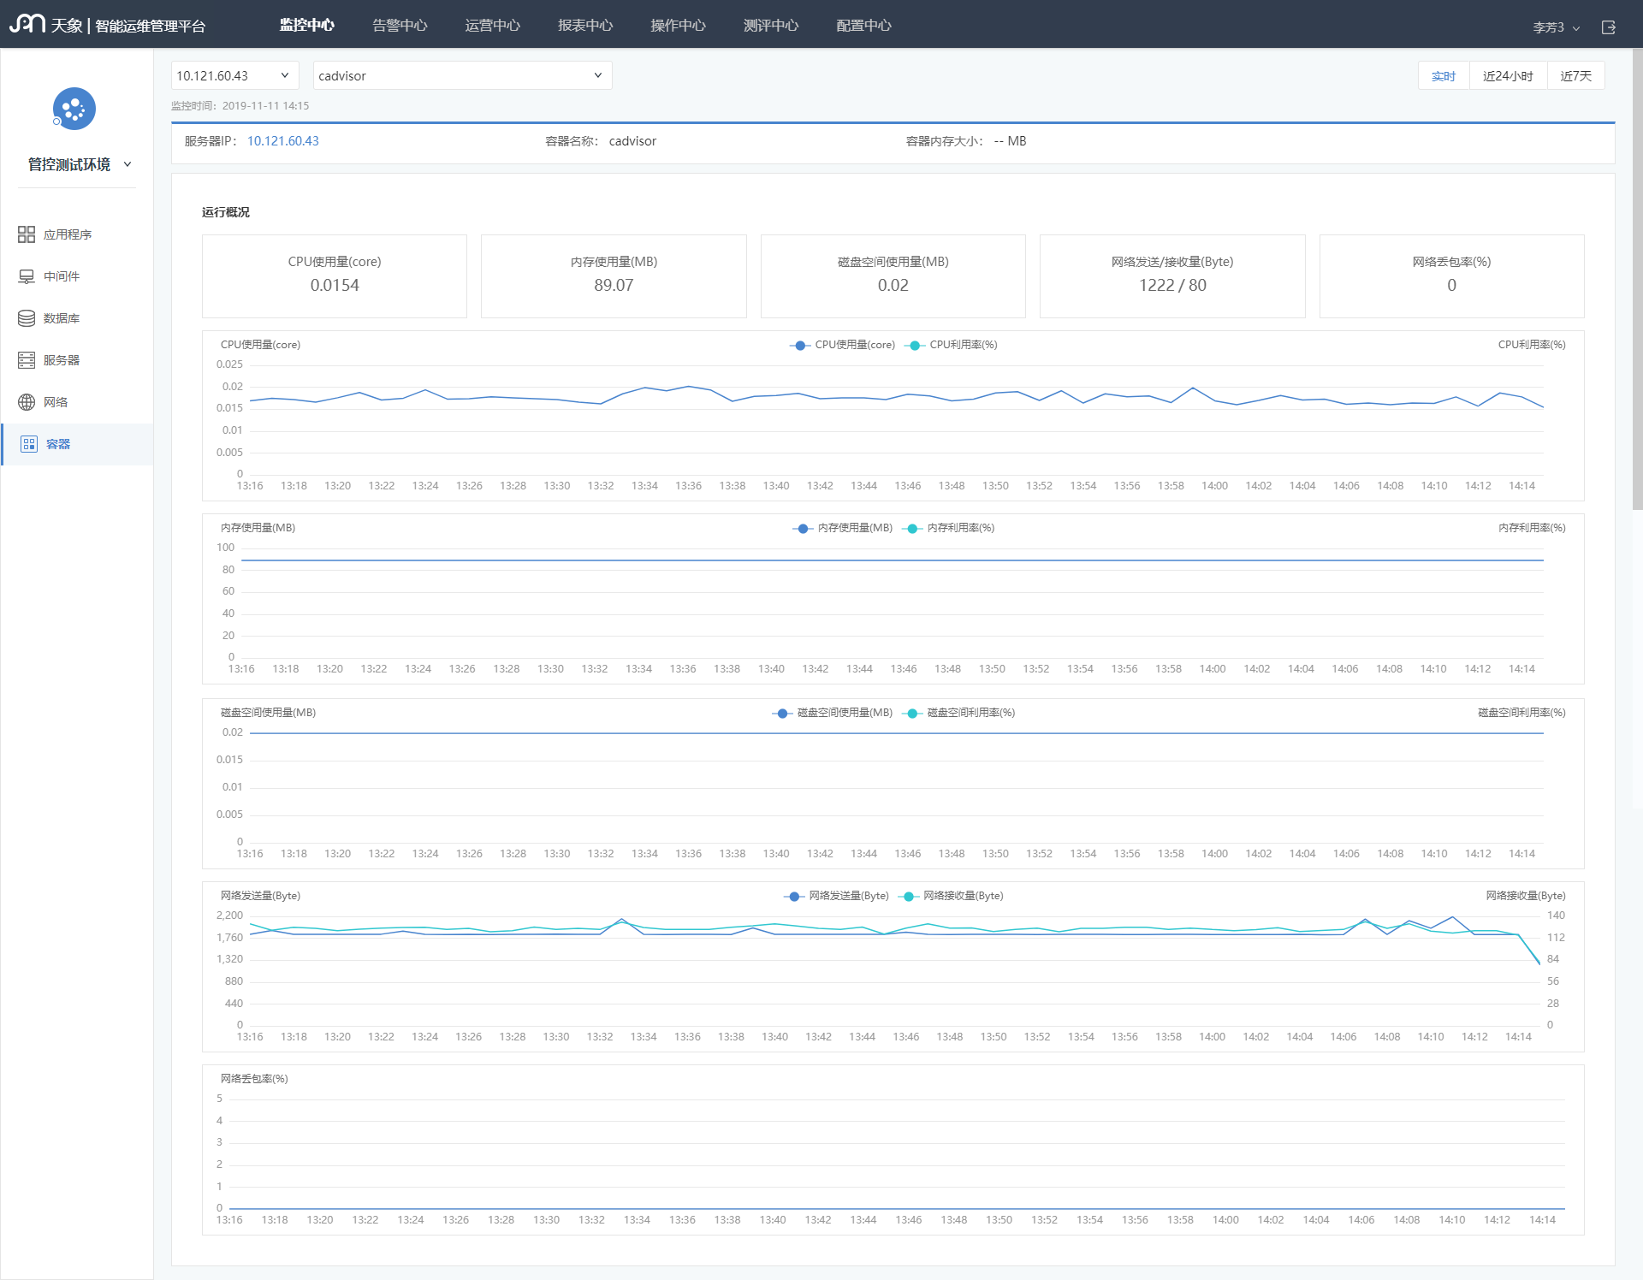Open the server IP 10.121.60.43 dropdown
This screenshot has height=1280, width=1643.
(234, 75)
